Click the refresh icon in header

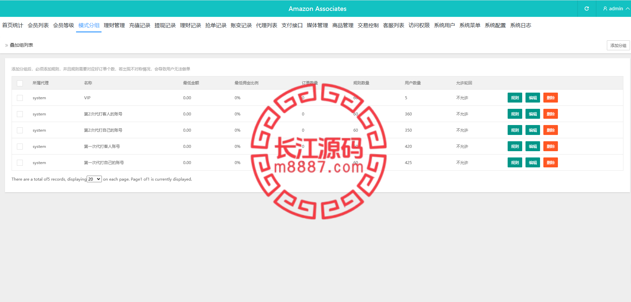coord(587,9)
